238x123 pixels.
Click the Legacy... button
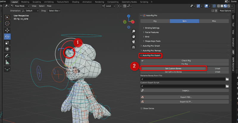[184, 90]
